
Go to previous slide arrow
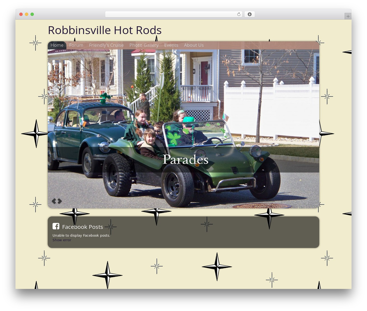(54, 201)
